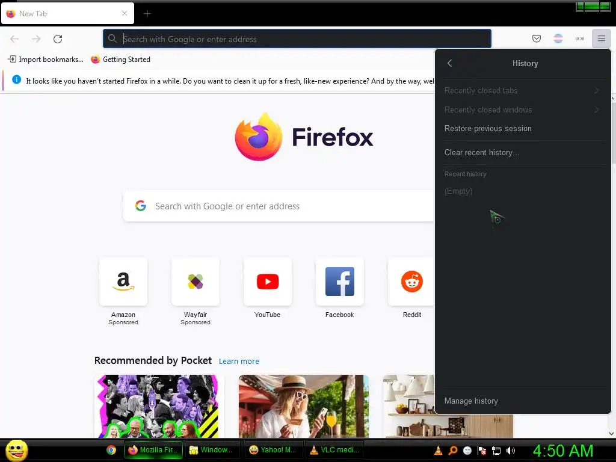Switch to Yahoo Messenger taskbar button
616x462 pixels.
[x=274, y=450]
